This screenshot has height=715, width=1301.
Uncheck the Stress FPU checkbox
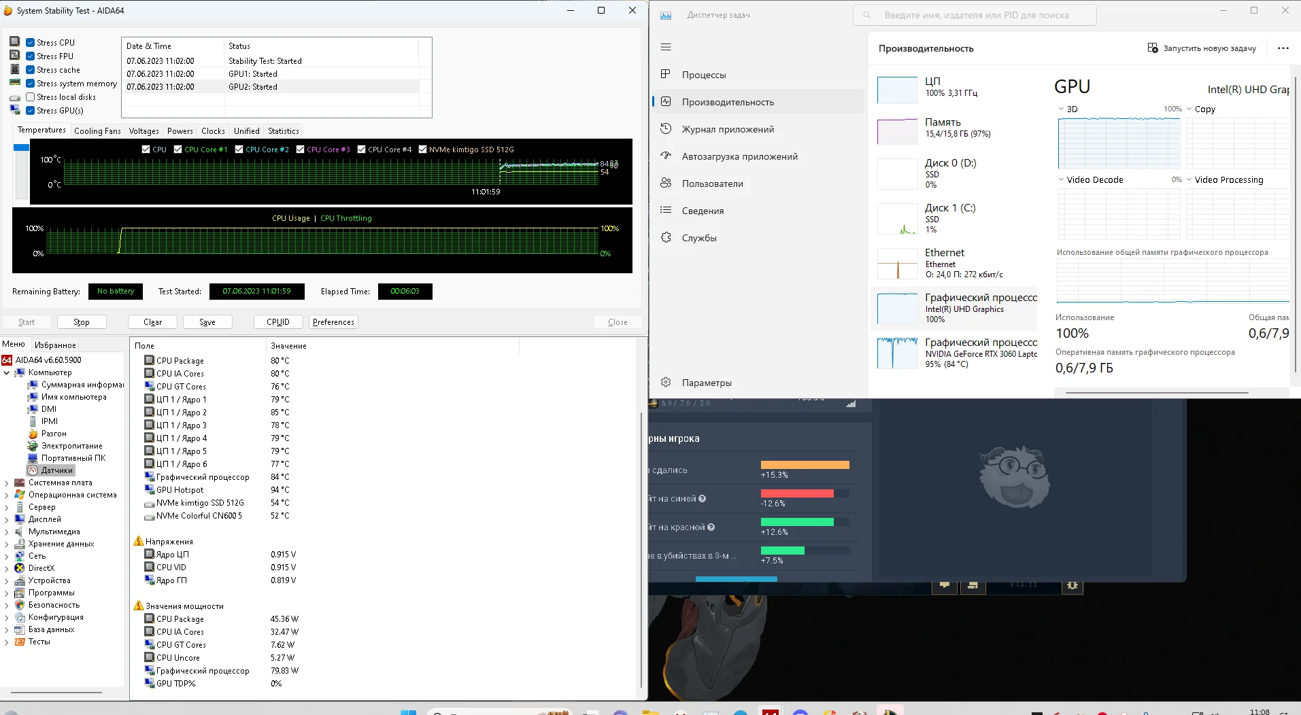(31, 56)
